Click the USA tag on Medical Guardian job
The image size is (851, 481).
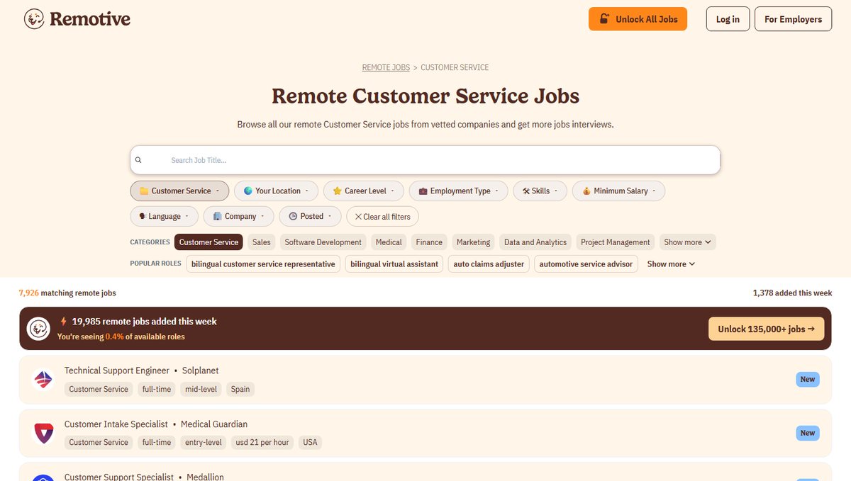click(310, 442)
